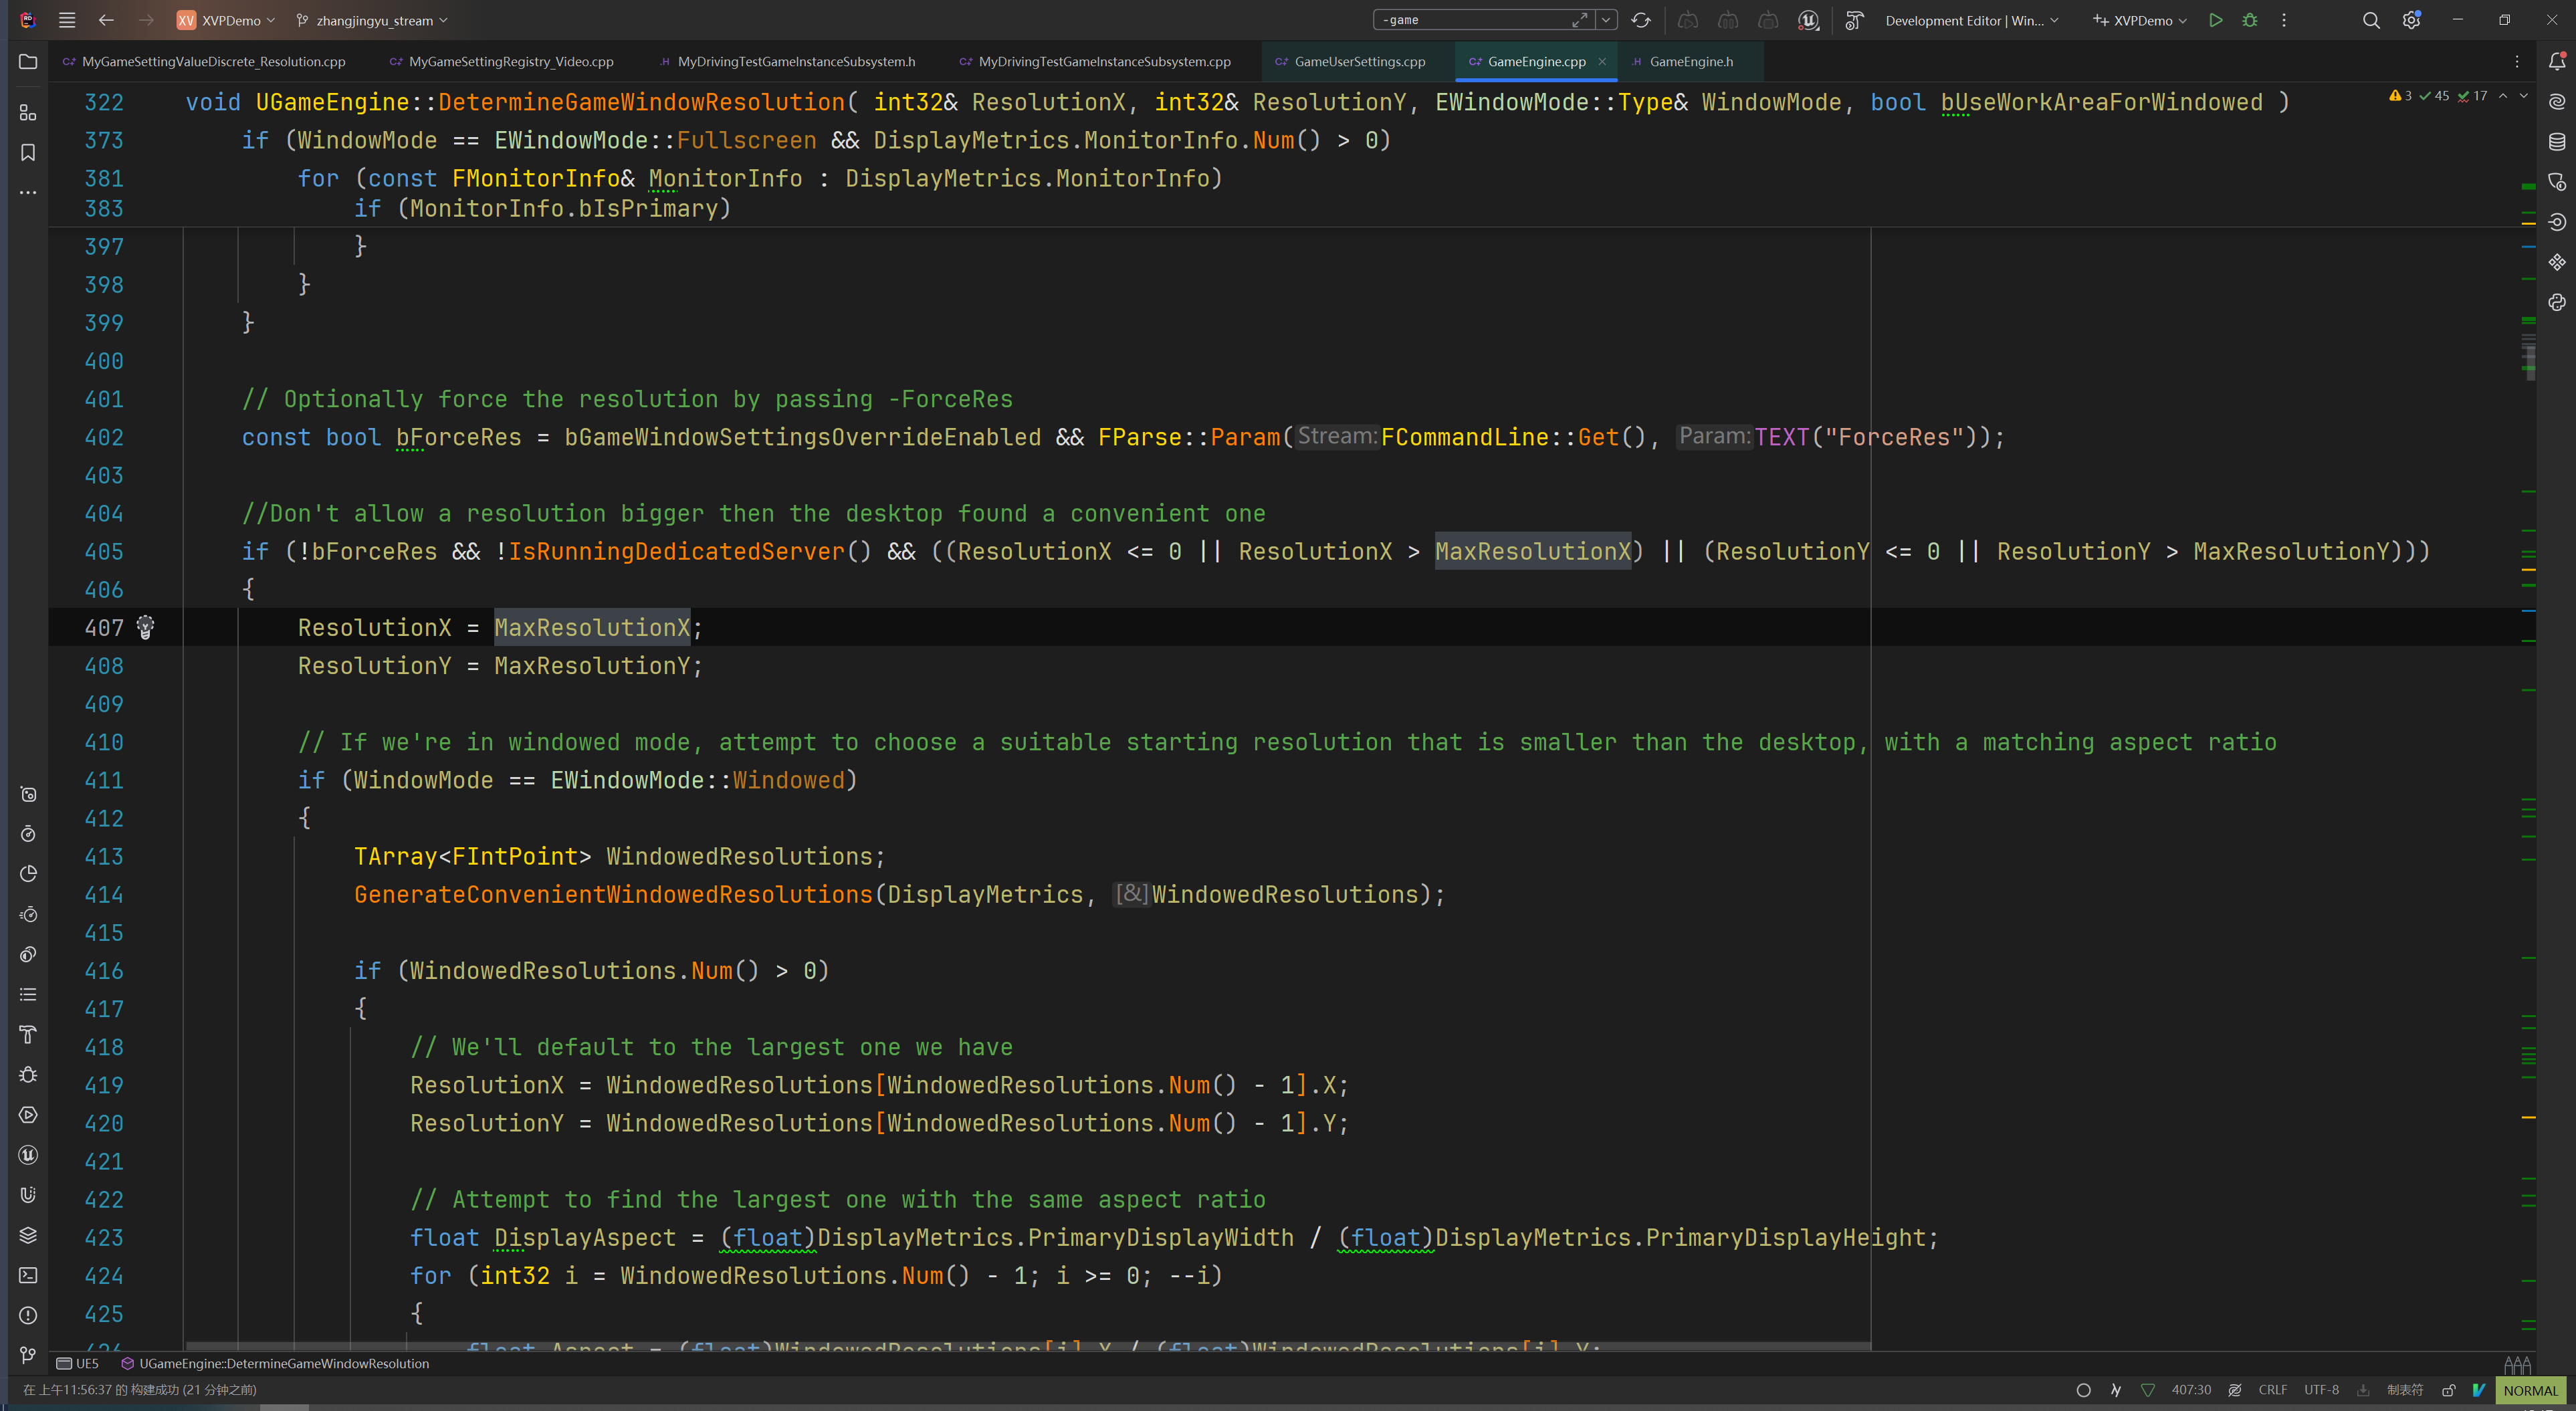Click the build hammer icon in toolbar
This screenshot has width=2576, height=1411.
(x=1854, y=20)
